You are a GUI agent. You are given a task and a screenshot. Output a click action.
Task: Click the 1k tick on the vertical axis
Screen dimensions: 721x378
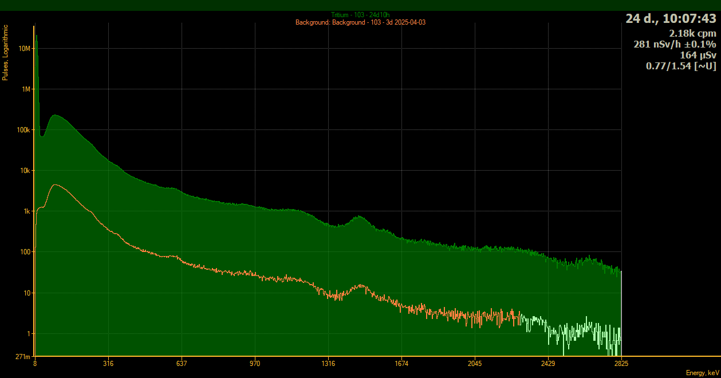[x=26, y=211]
